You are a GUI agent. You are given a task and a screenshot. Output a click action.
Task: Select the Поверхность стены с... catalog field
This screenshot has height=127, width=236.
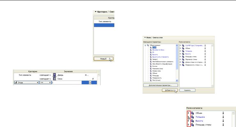coord(194,65)
